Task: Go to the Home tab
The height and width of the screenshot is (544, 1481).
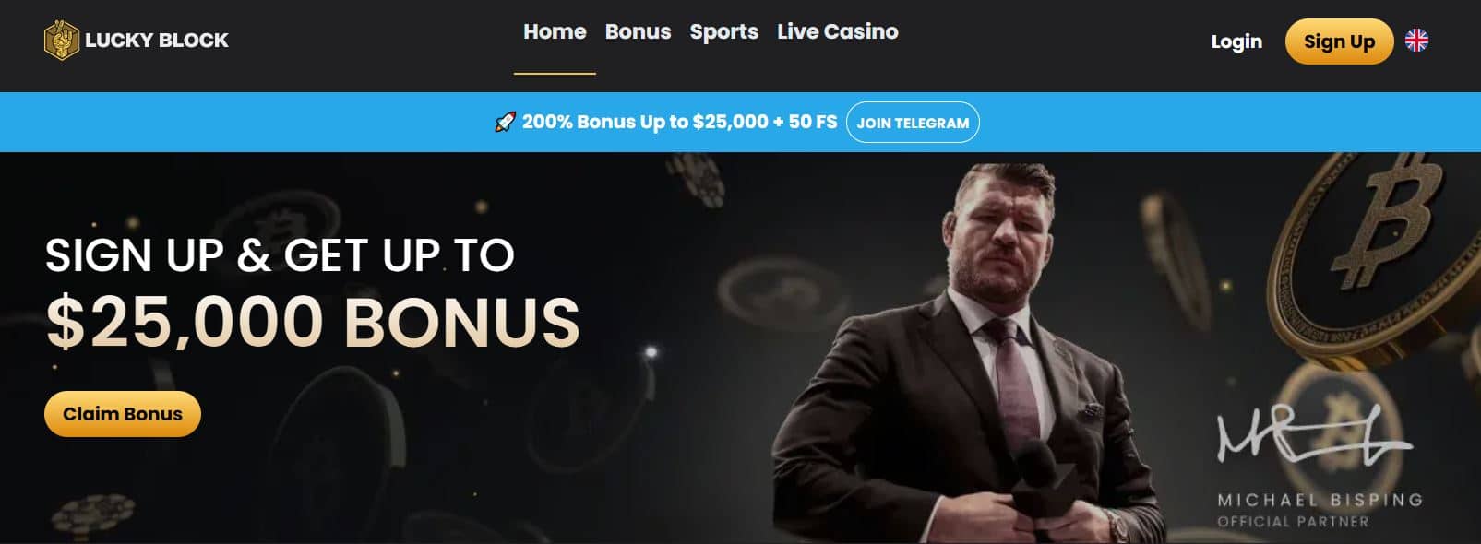Action: [555, 31]
